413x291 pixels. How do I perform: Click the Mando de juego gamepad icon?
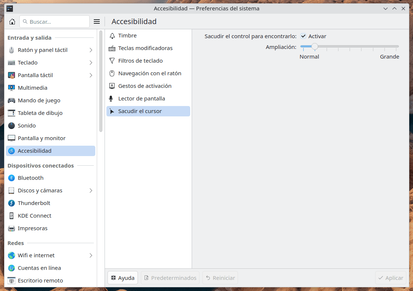(x=11, y=100)
